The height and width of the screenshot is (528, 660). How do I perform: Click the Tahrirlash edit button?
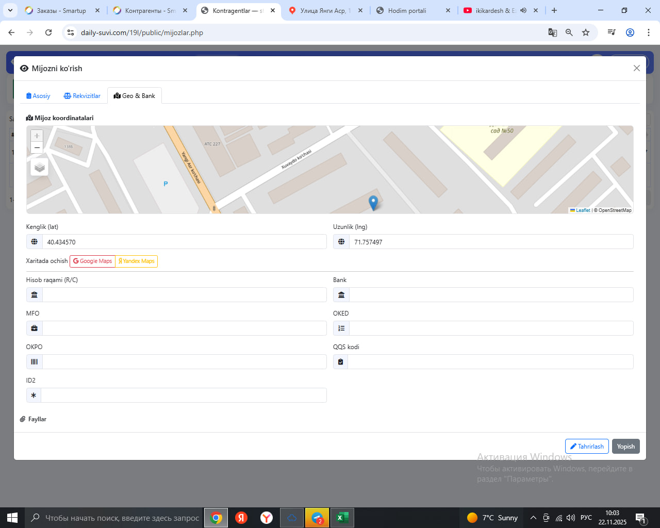(x=587, y=447)
